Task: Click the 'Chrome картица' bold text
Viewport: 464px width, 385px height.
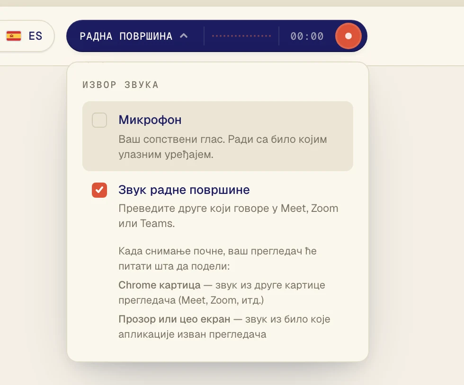Action: [x=160, y=285]
